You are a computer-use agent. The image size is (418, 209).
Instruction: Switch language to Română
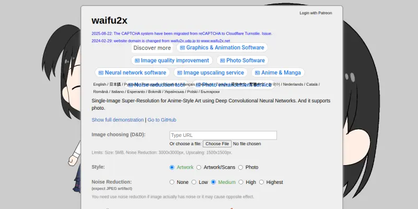(101, 92)
